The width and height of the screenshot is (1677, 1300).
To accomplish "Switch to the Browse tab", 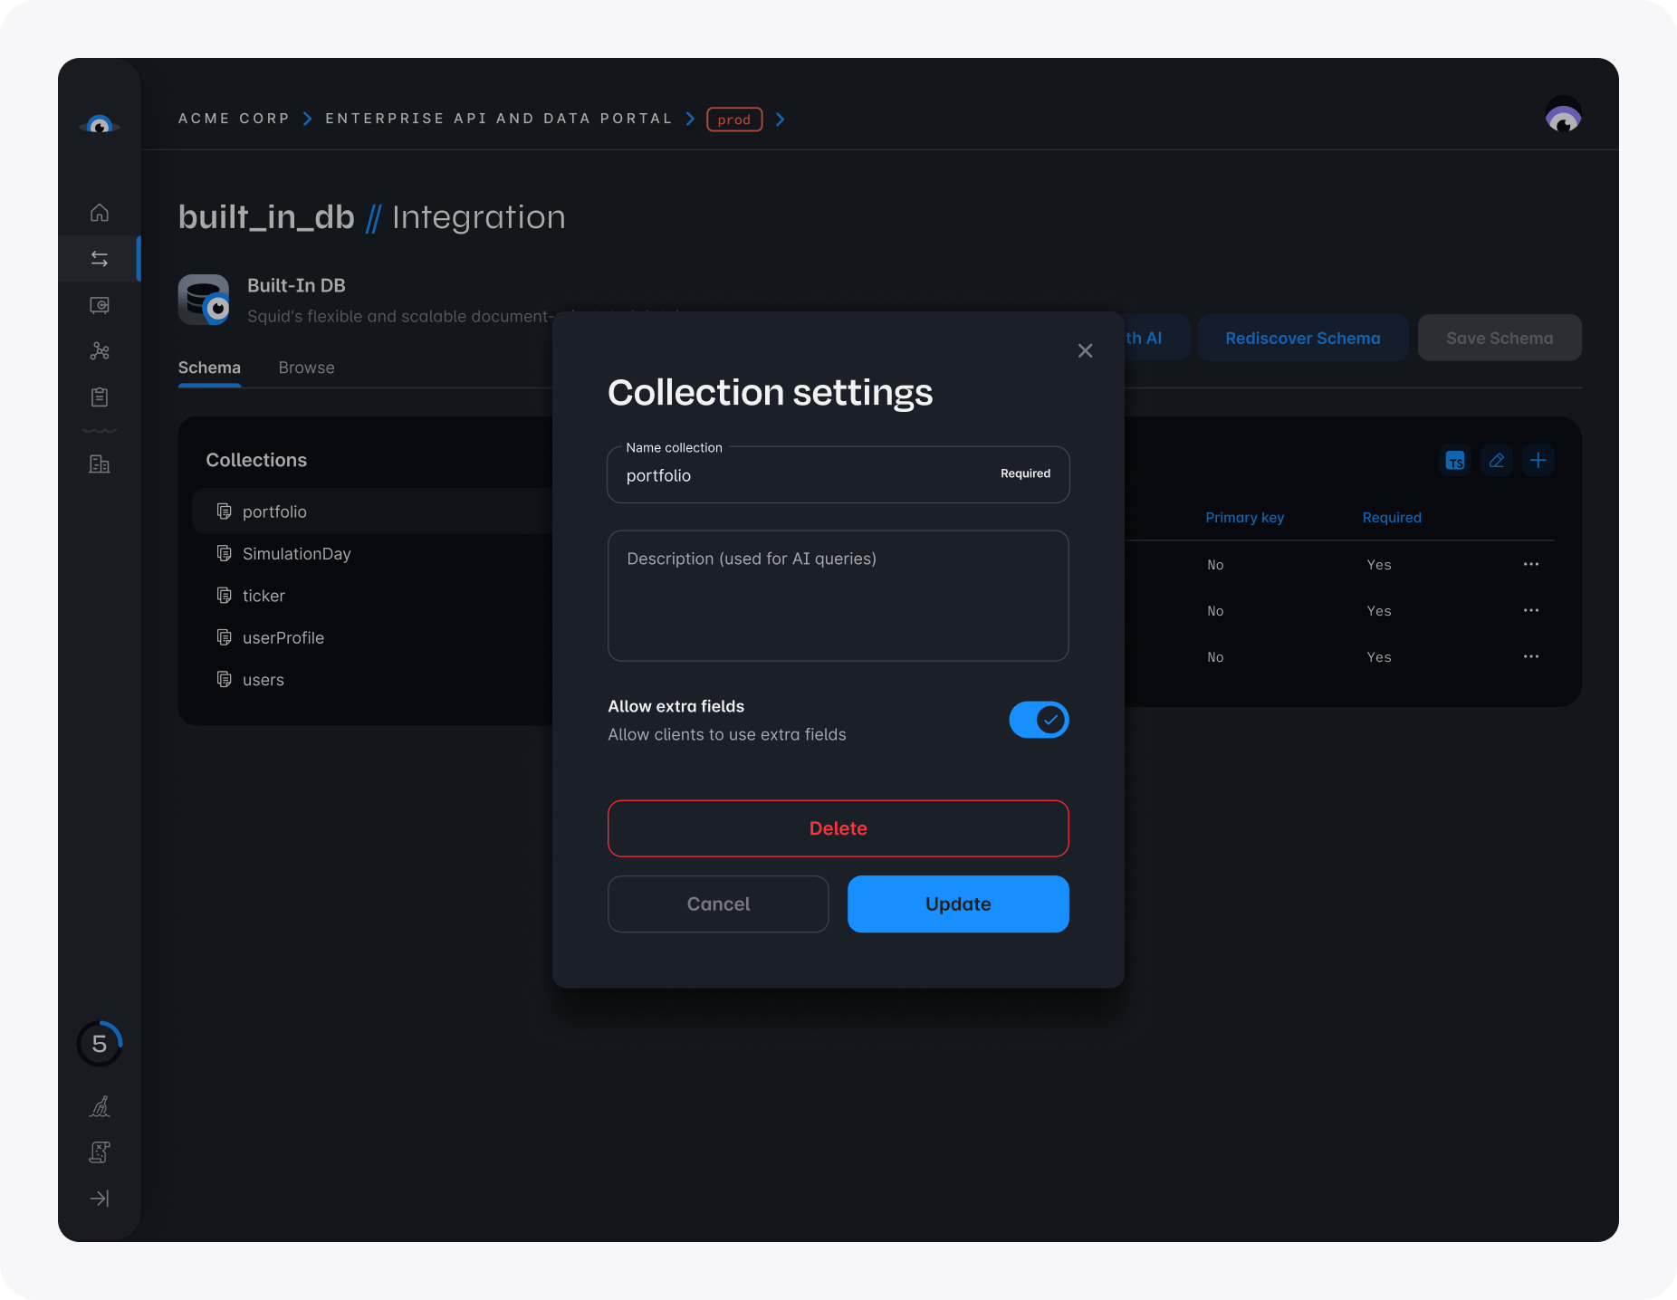I will point(306,368).
